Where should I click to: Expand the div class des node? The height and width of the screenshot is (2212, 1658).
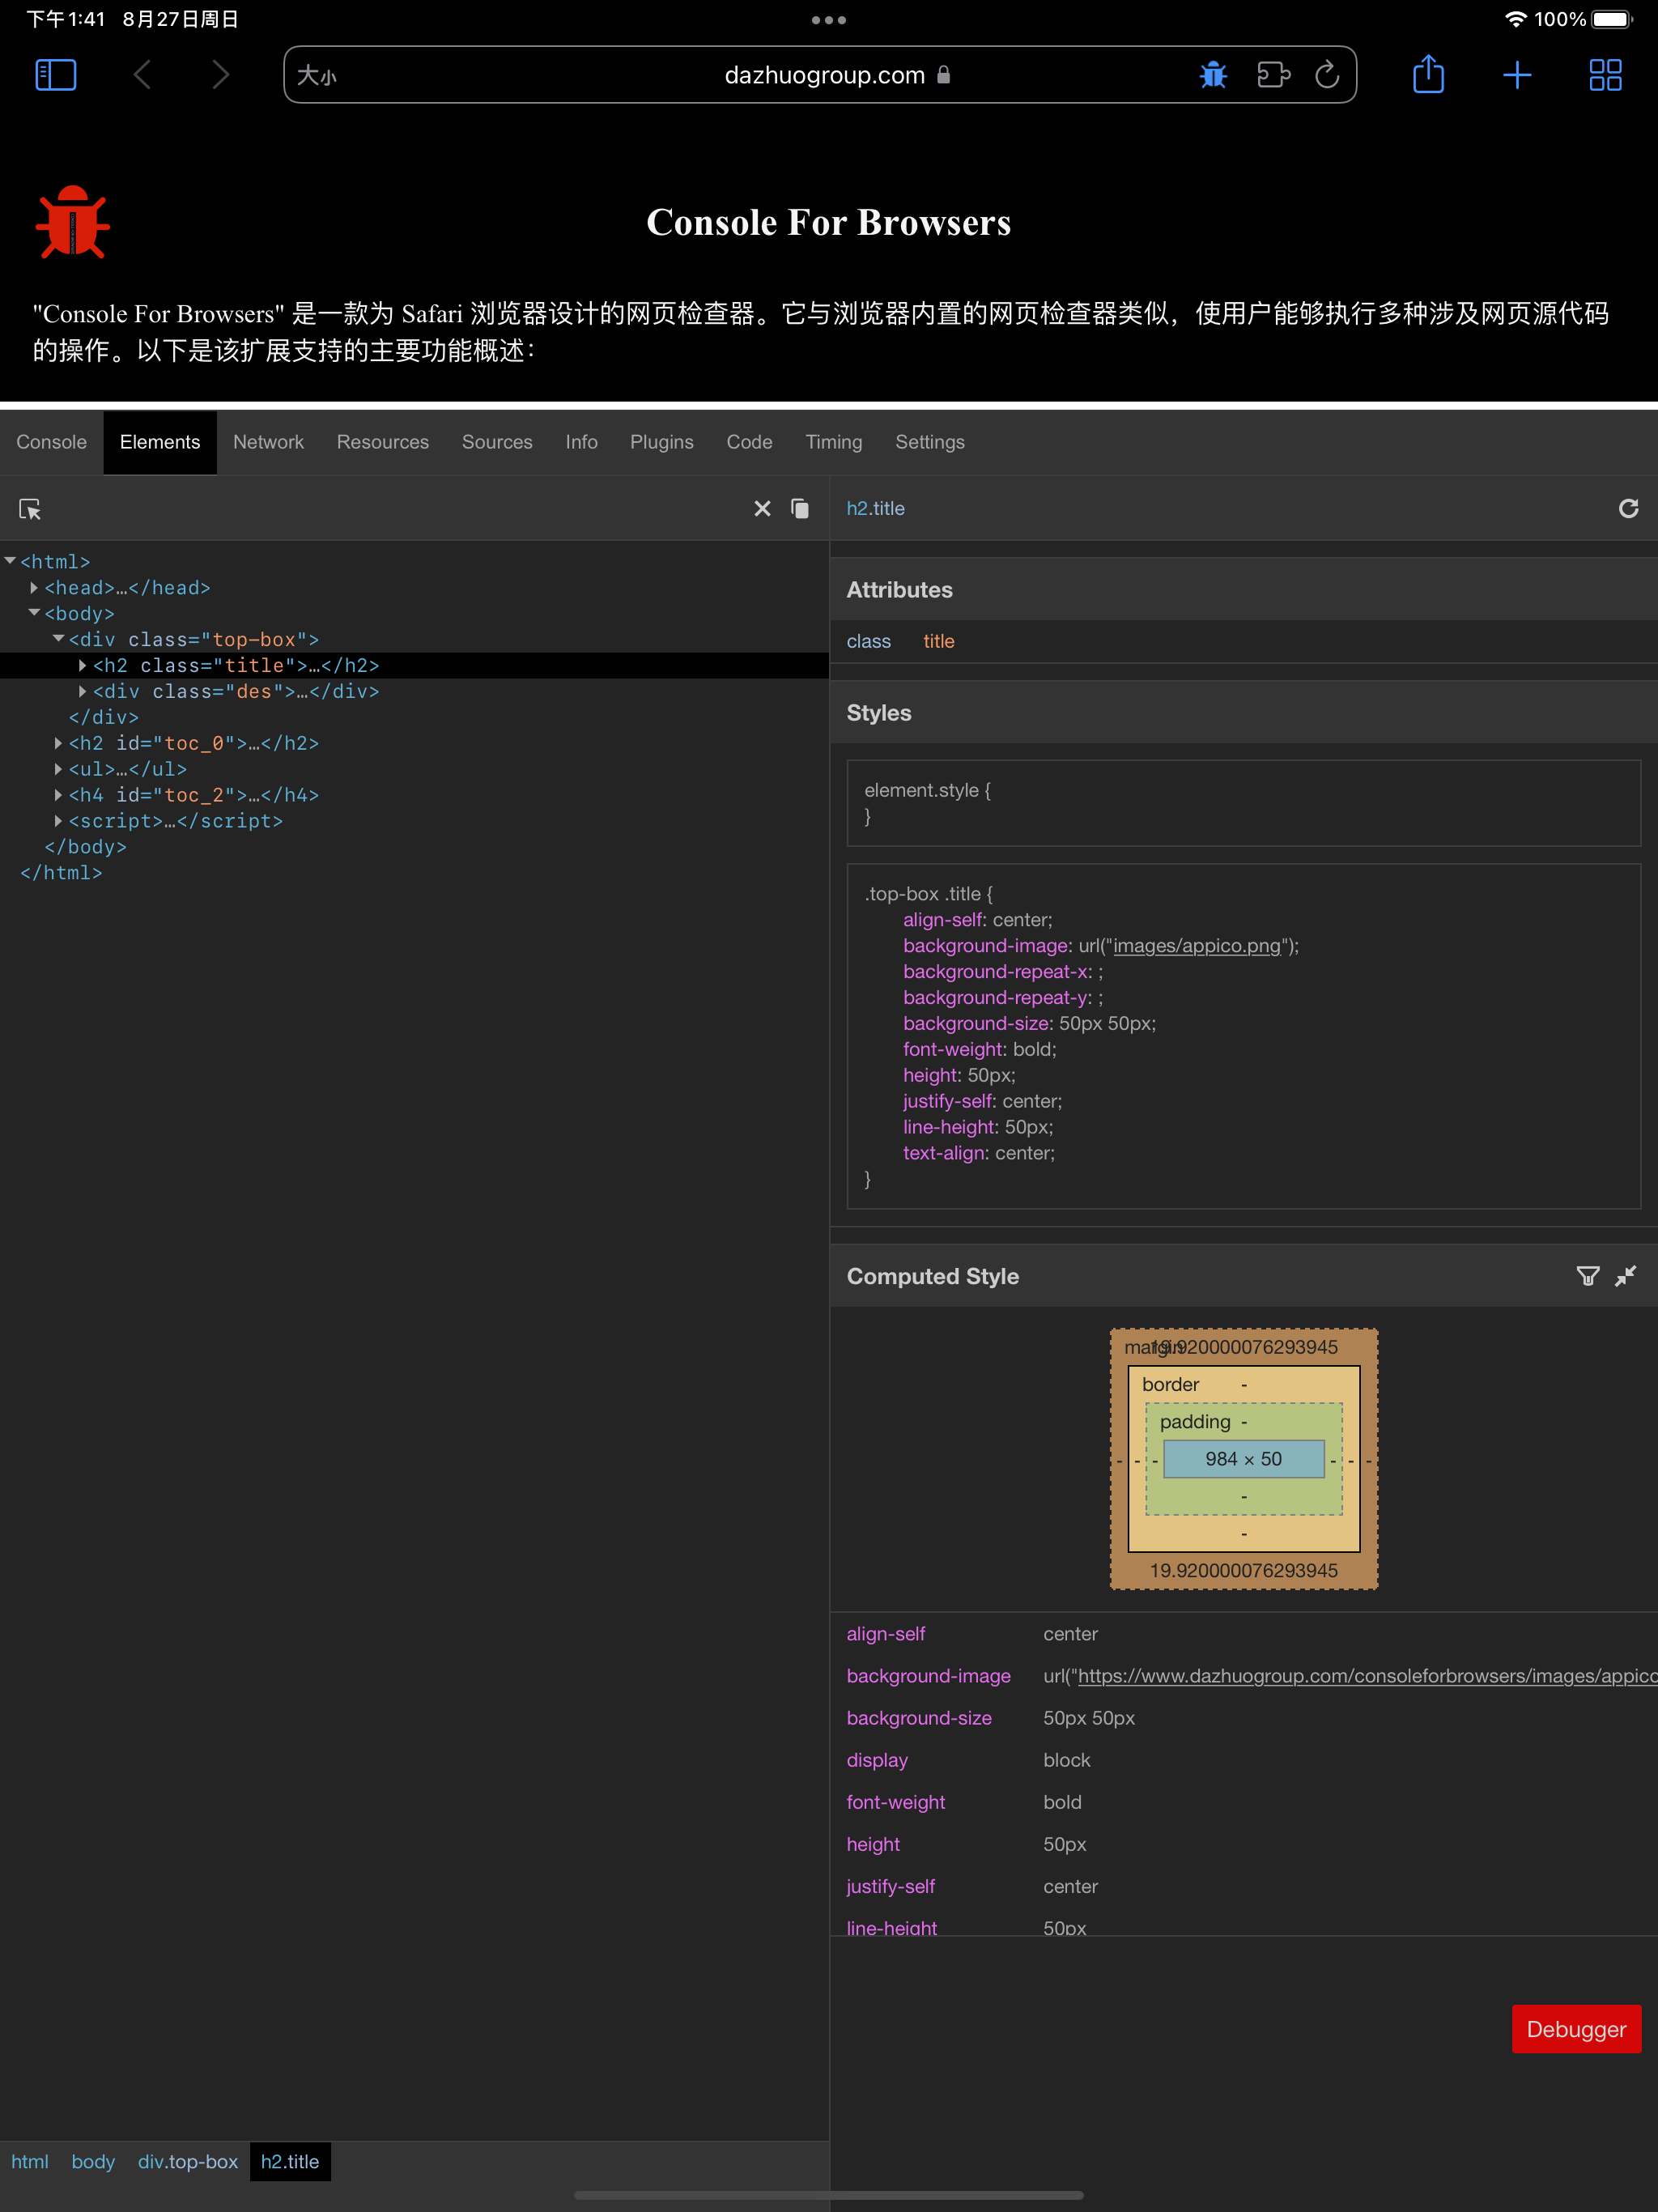(82, 691)
